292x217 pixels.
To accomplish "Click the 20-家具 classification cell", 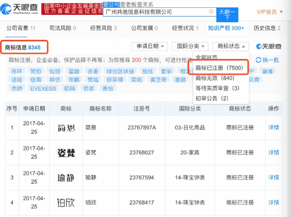I will pos(190,153).
